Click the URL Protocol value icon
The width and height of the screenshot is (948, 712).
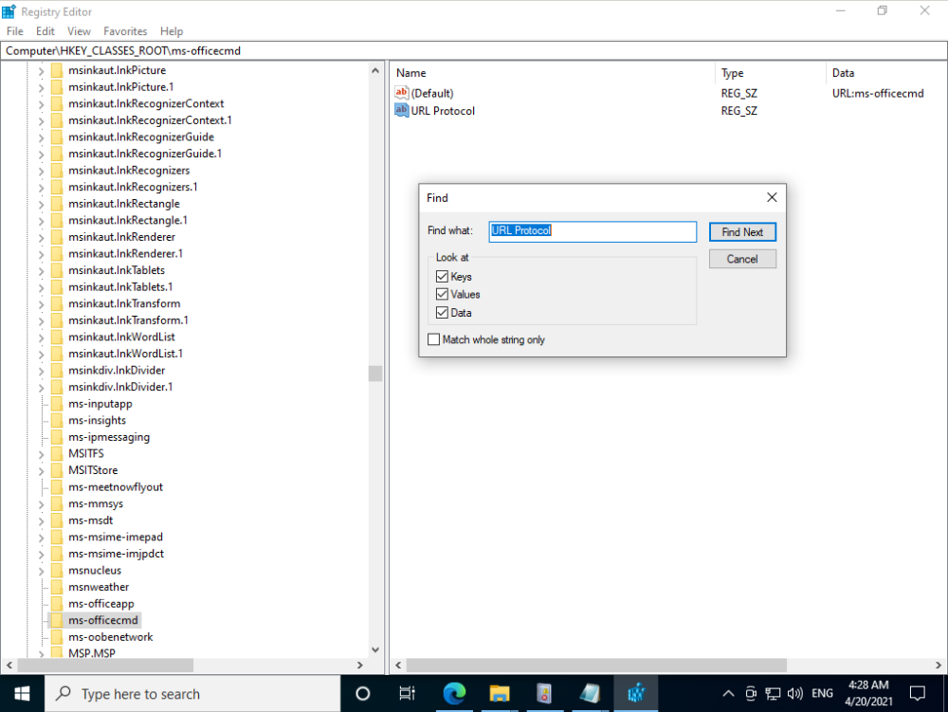[401, 110]
